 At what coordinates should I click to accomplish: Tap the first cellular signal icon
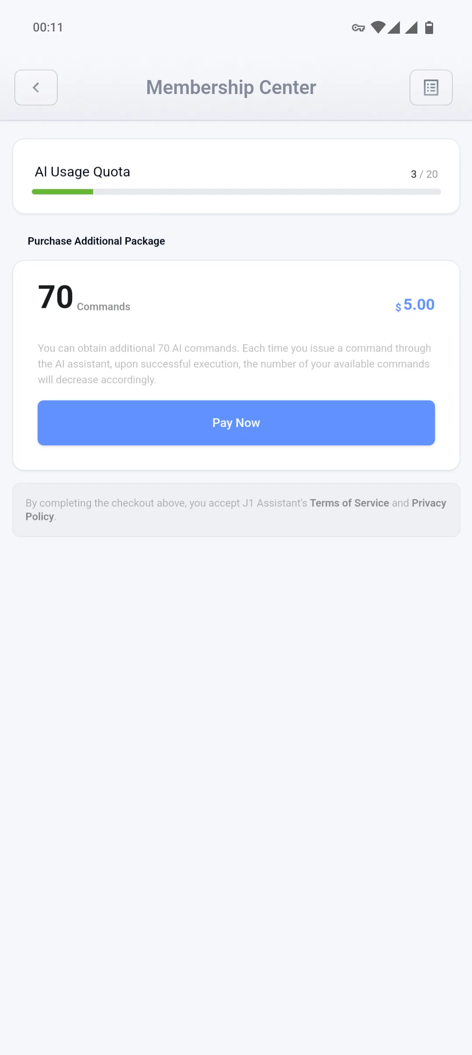394,28
